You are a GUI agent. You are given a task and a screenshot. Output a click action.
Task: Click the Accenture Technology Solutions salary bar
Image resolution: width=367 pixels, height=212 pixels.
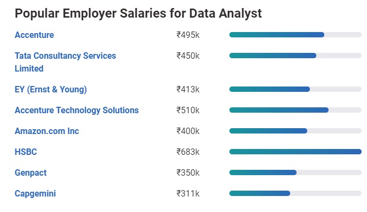(x=296, y=110)
